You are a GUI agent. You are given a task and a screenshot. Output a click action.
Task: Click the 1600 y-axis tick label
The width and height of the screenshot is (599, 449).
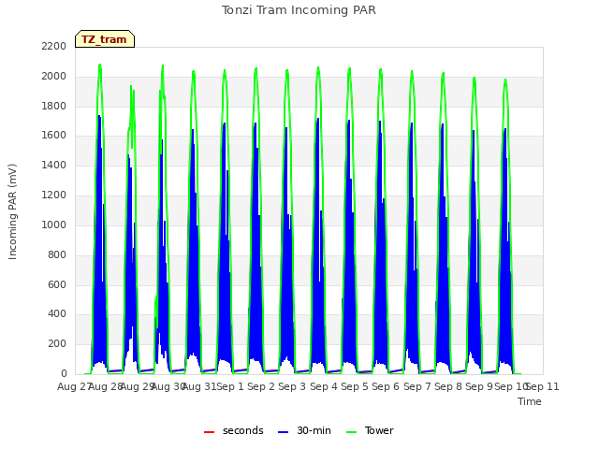point(54,136)
